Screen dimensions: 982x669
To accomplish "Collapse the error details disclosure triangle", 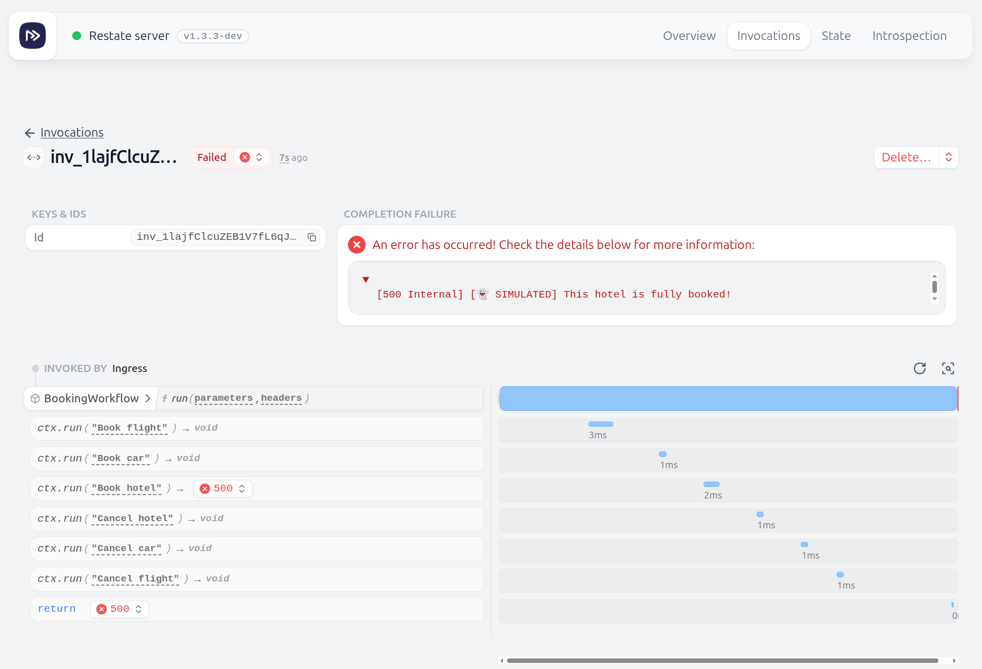I will tap(366, 280).
